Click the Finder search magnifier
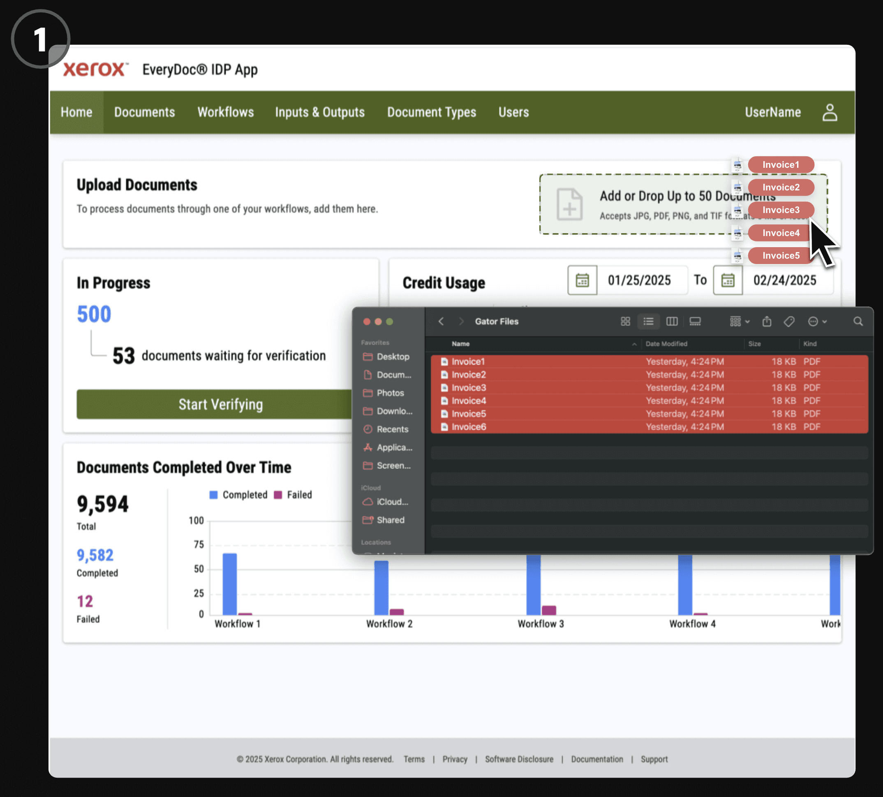Image resolution: width=883 pixels, height=797 pixels. coord(858,322)
